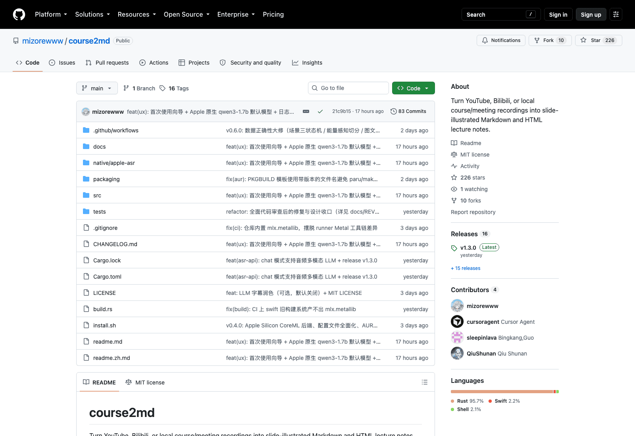Fork the course2md repository

550,40
